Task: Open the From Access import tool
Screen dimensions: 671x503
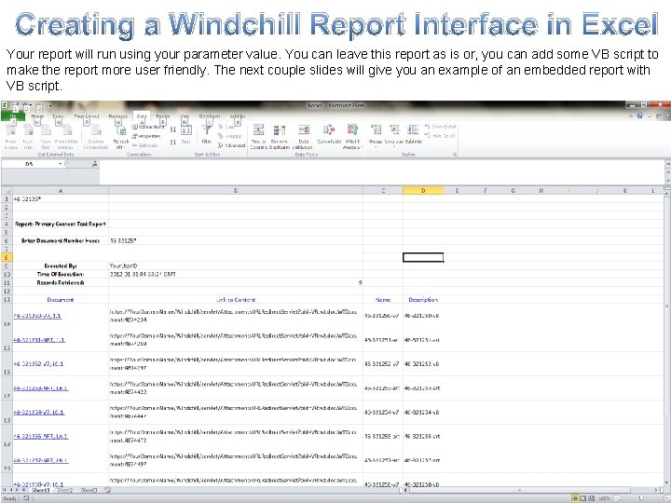Action: click(x=10, y=137)
